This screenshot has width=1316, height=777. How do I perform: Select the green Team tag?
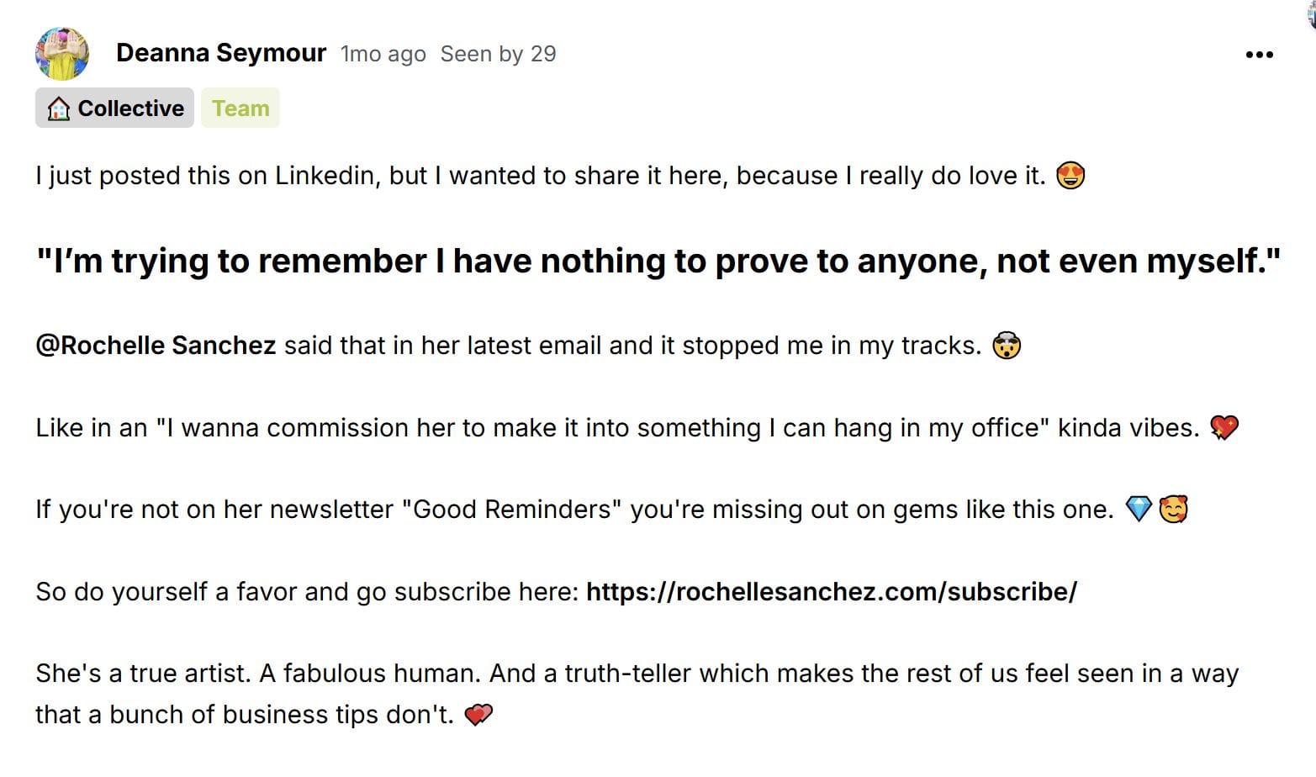tap(240, 108)
